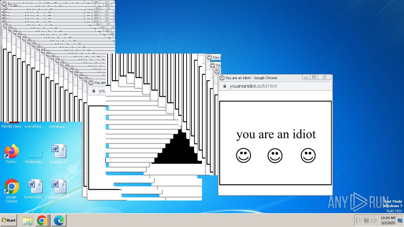Click the site lock icon in front Chrome popup
404x227 pixels.
[225, 86]
